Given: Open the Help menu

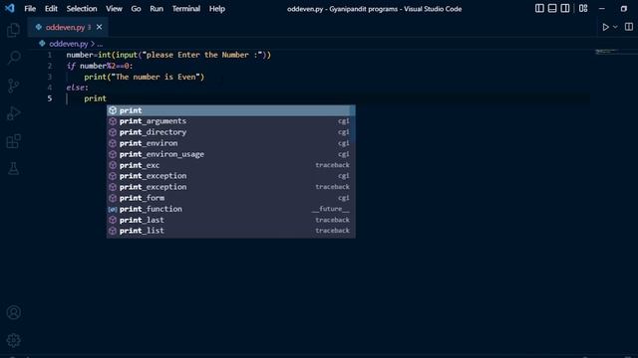Looking at the screenshot, I should [217, 9].
